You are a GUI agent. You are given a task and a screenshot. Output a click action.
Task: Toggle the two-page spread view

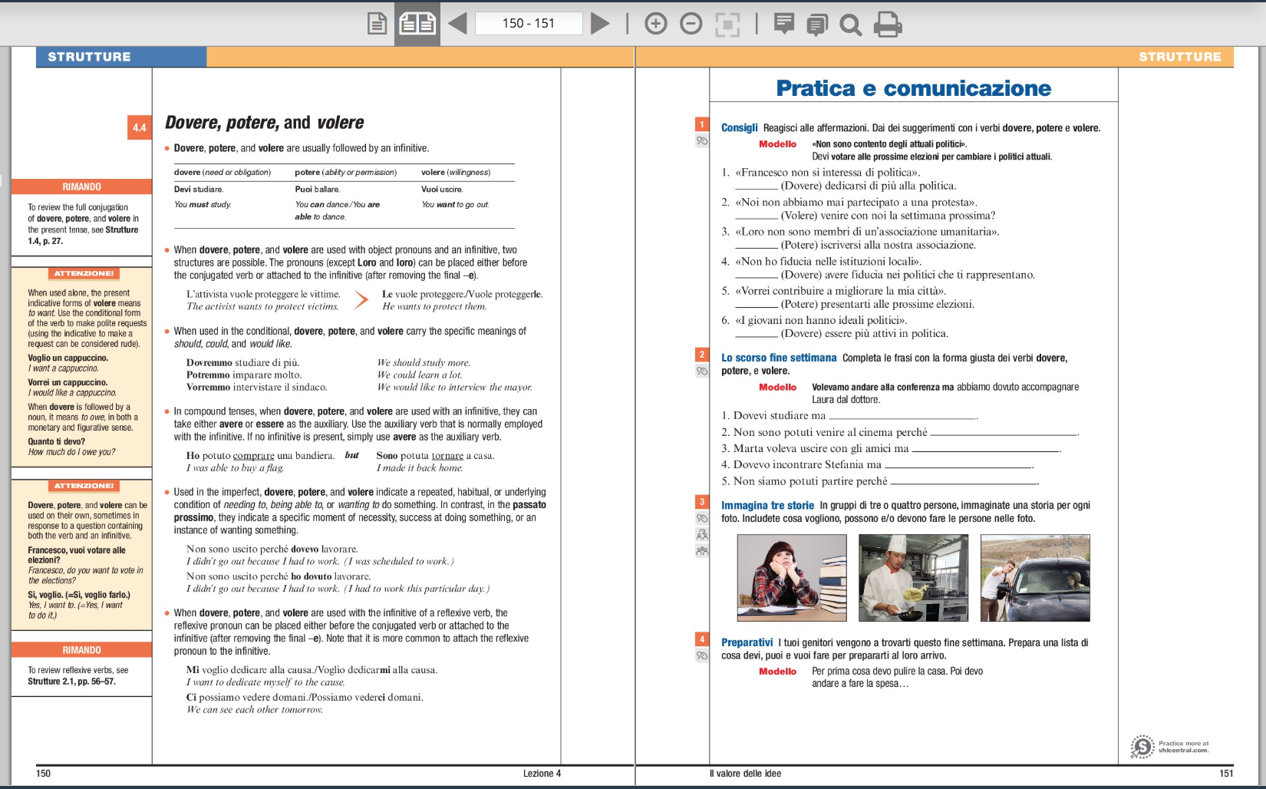click(417, 24)
